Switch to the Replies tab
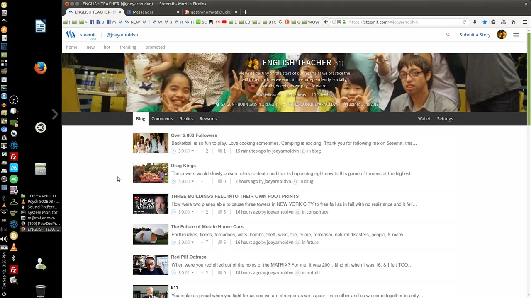This screenshot has height=298, width=531. point(186,119)
